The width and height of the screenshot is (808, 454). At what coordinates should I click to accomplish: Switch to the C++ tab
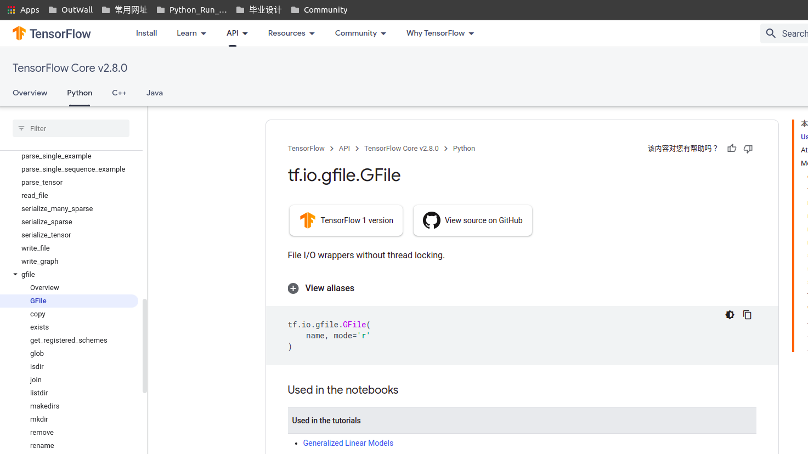point(119,93)
